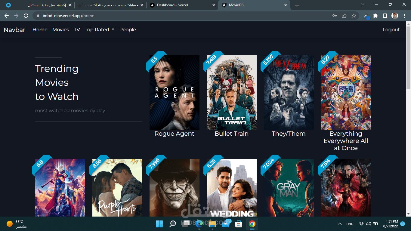Viewport: 411px width, 231px height.
Task: Open the Chrome profile avatar
Action: [x=395, y=16]
